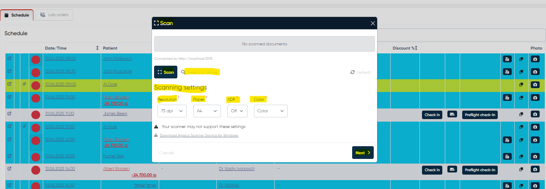Click camera icon in John Malkovich row
The width and height of the screenshot is (546, 189).
point(535,59)
